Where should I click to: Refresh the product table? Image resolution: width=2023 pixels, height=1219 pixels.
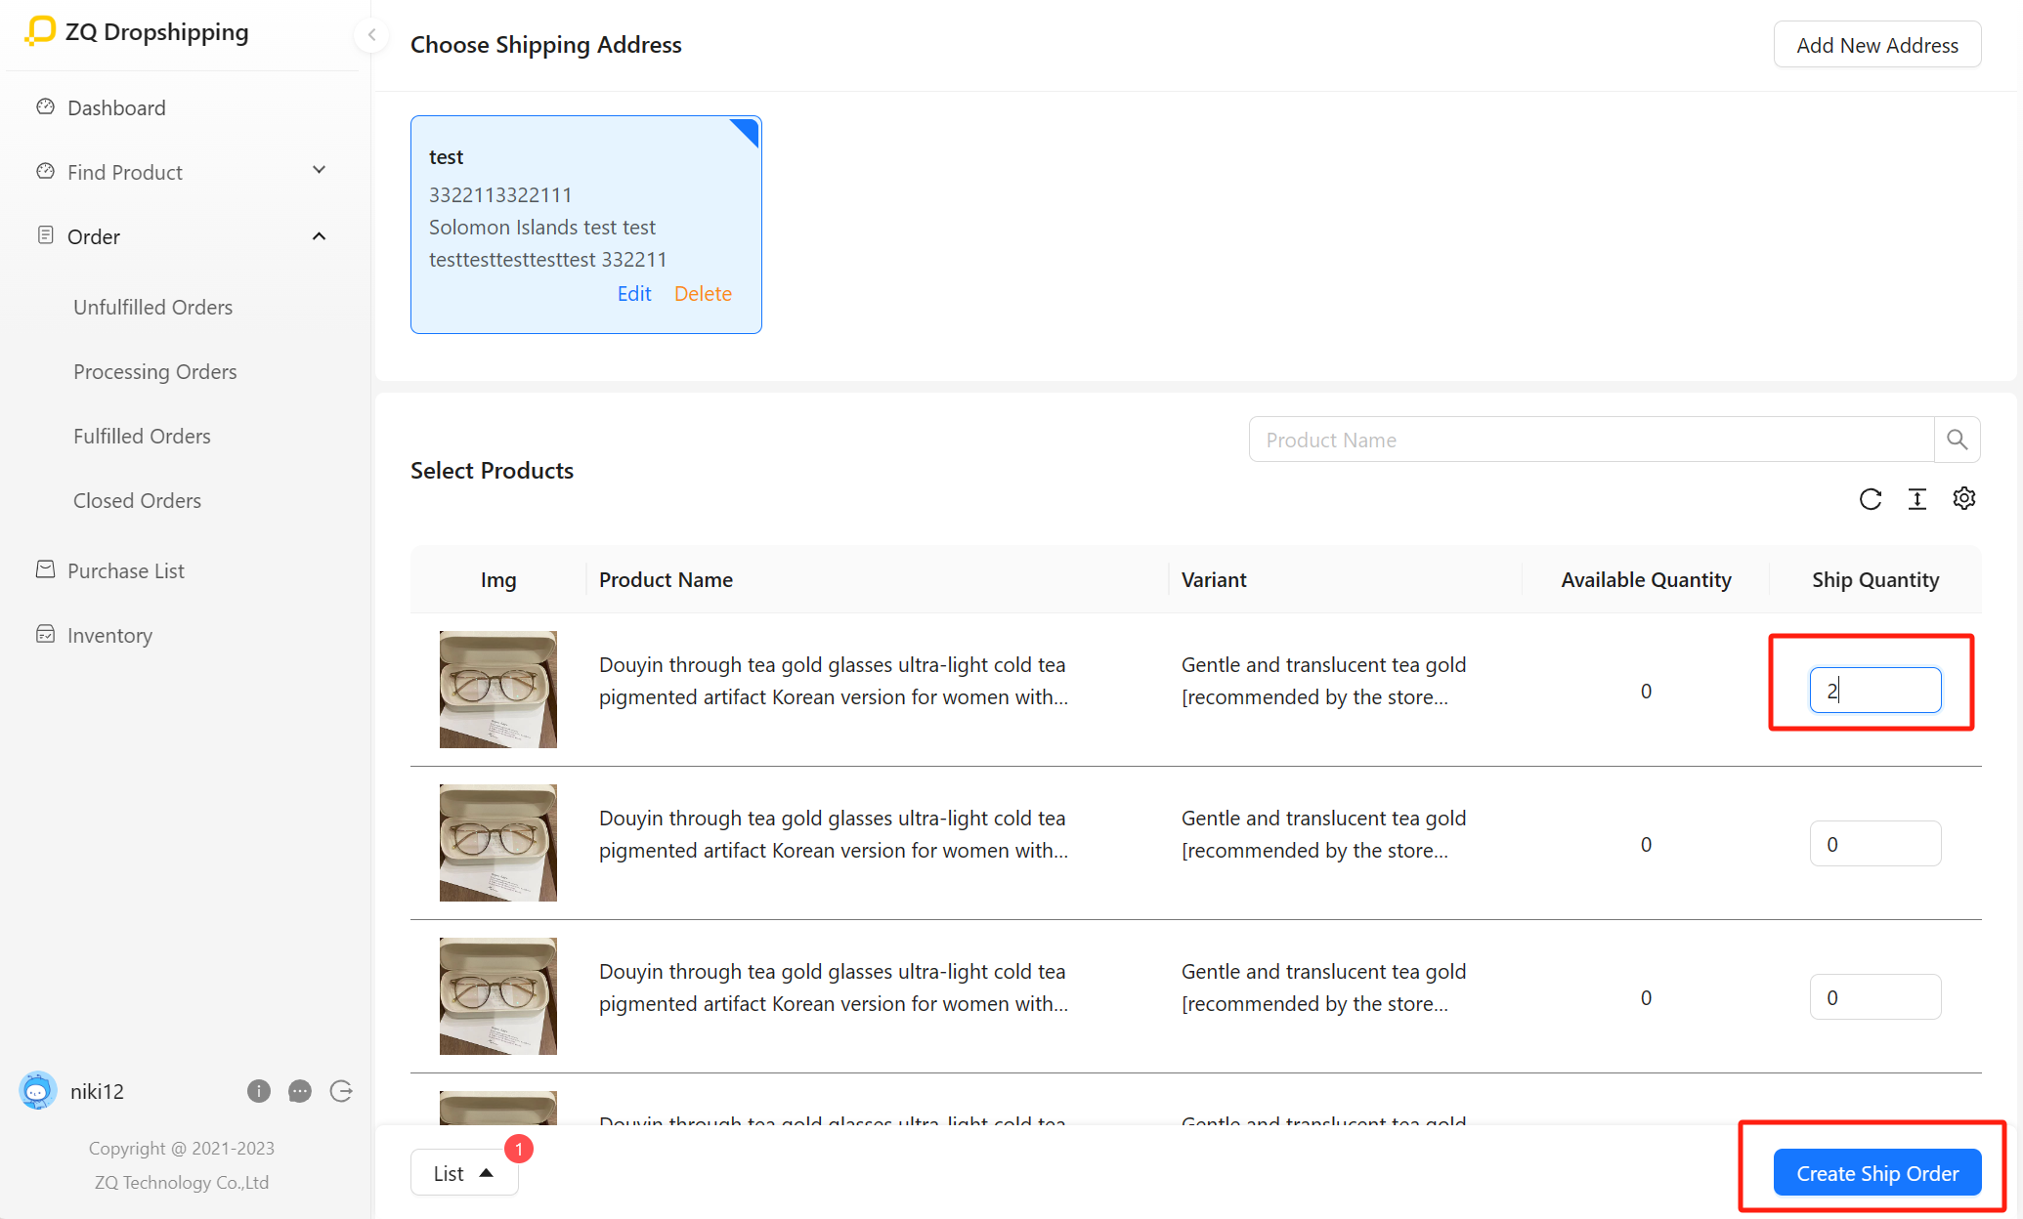click(x=1871, y=499)
